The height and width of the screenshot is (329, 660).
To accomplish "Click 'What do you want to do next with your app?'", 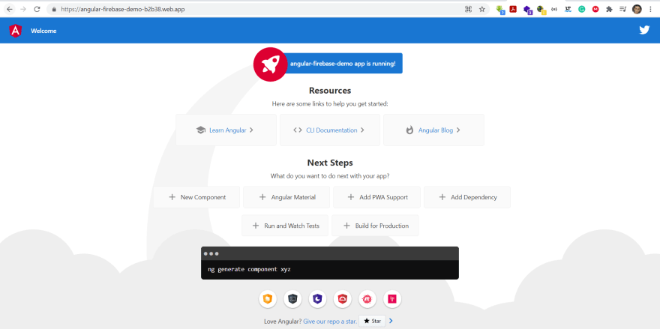I will [330, 176].
